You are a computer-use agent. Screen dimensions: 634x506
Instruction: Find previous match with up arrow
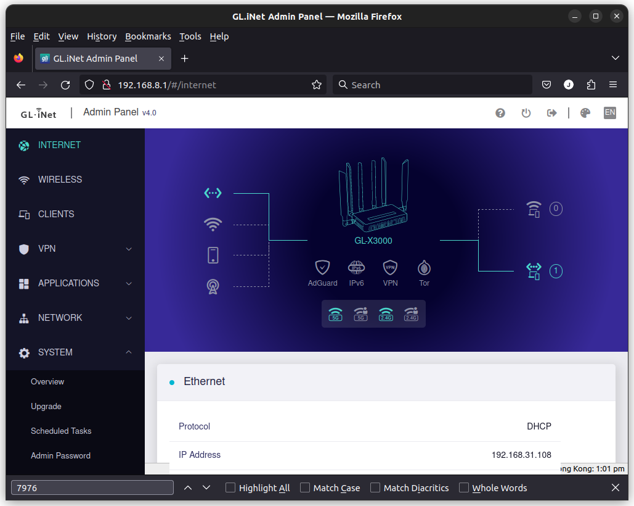(x=188, y=487)
